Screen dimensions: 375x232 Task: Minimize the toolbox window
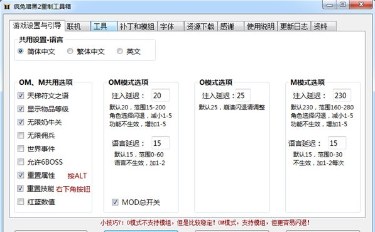[x=330, y=5]
